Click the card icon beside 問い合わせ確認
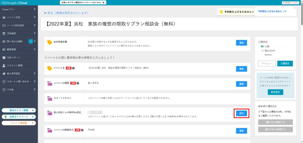This screenshot has width=303, height=143. click(4, 41)
